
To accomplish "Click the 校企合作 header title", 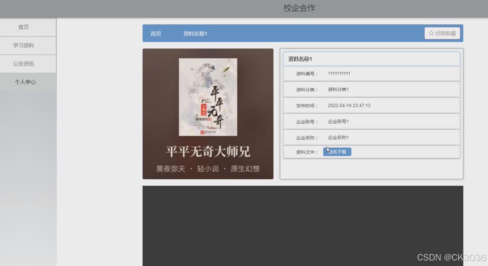I will pos(299,8).
